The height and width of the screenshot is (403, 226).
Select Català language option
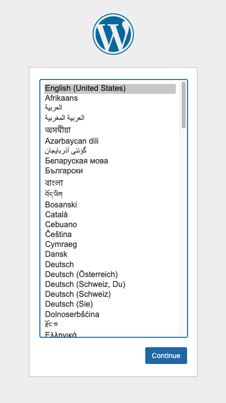110,215
